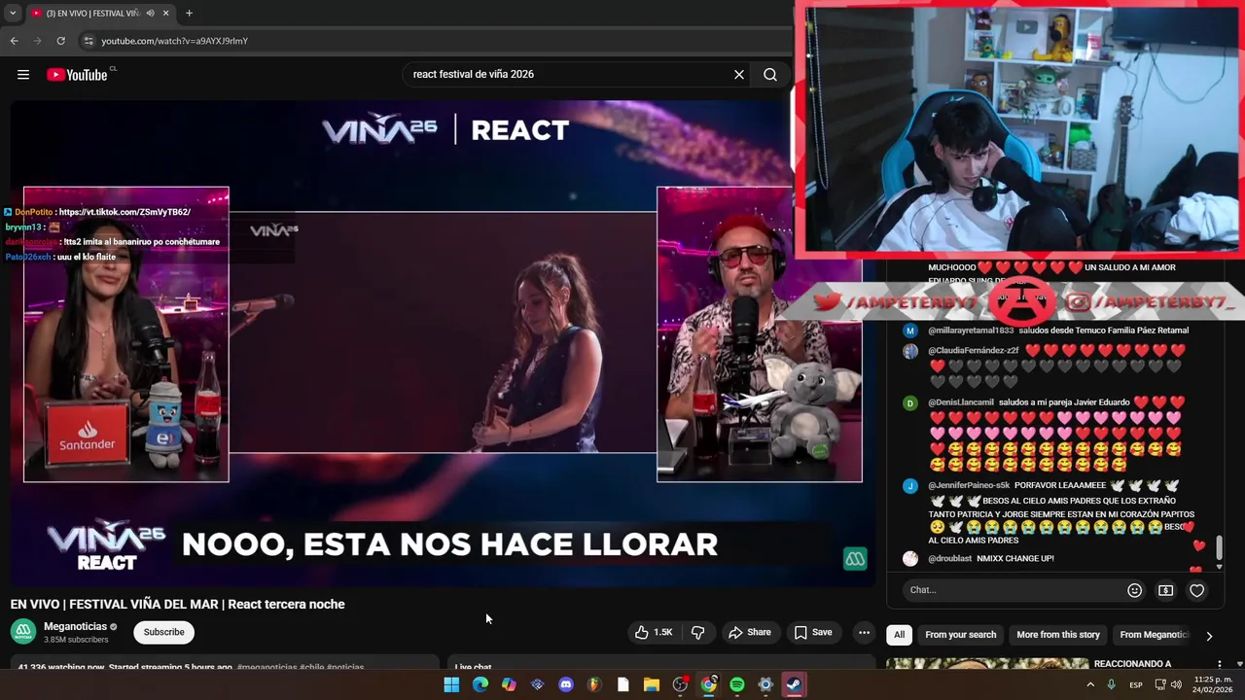1245x700 pixels.
Task: Open FL Studio from the taskbar
Action: (594, 685)
